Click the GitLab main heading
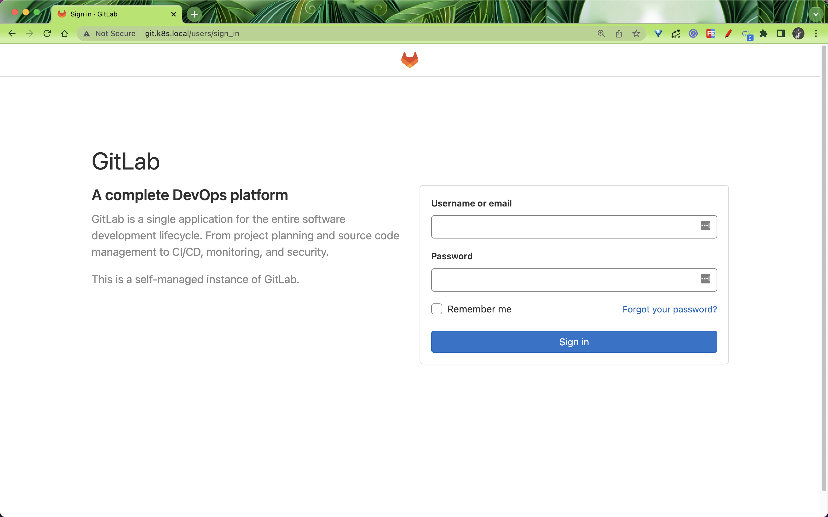 (x=125, y=161)
